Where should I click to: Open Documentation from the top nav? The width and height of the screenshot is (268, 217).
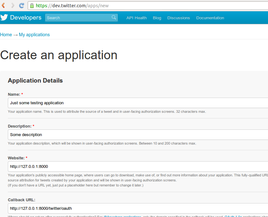point(210,18)
